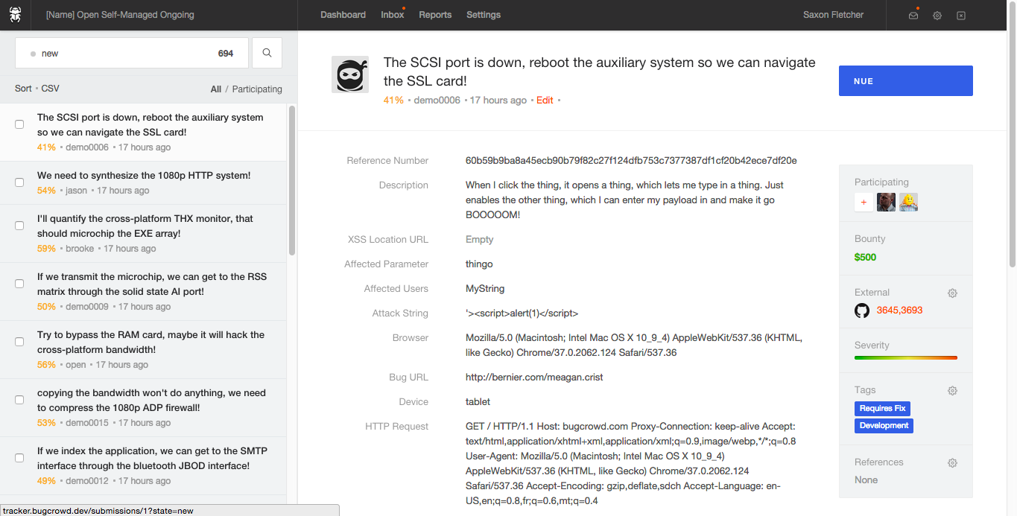Click the GitHub issue numbers 3645,3693
1017x516 pixels.
click(899, 310)
